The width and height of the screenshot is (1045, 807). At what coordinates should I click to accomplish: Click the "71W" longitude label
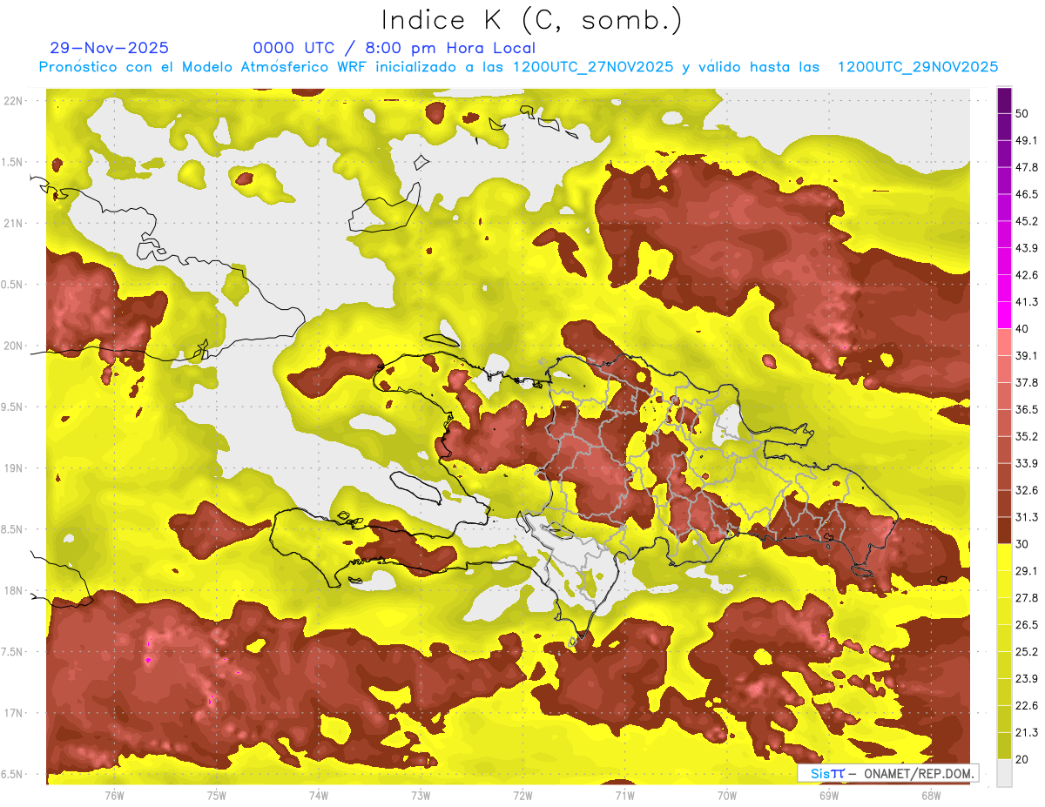coord(624,795)
